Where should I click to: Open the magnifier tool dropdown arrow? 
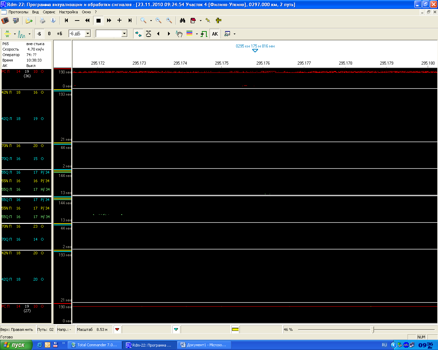point(151,21)
